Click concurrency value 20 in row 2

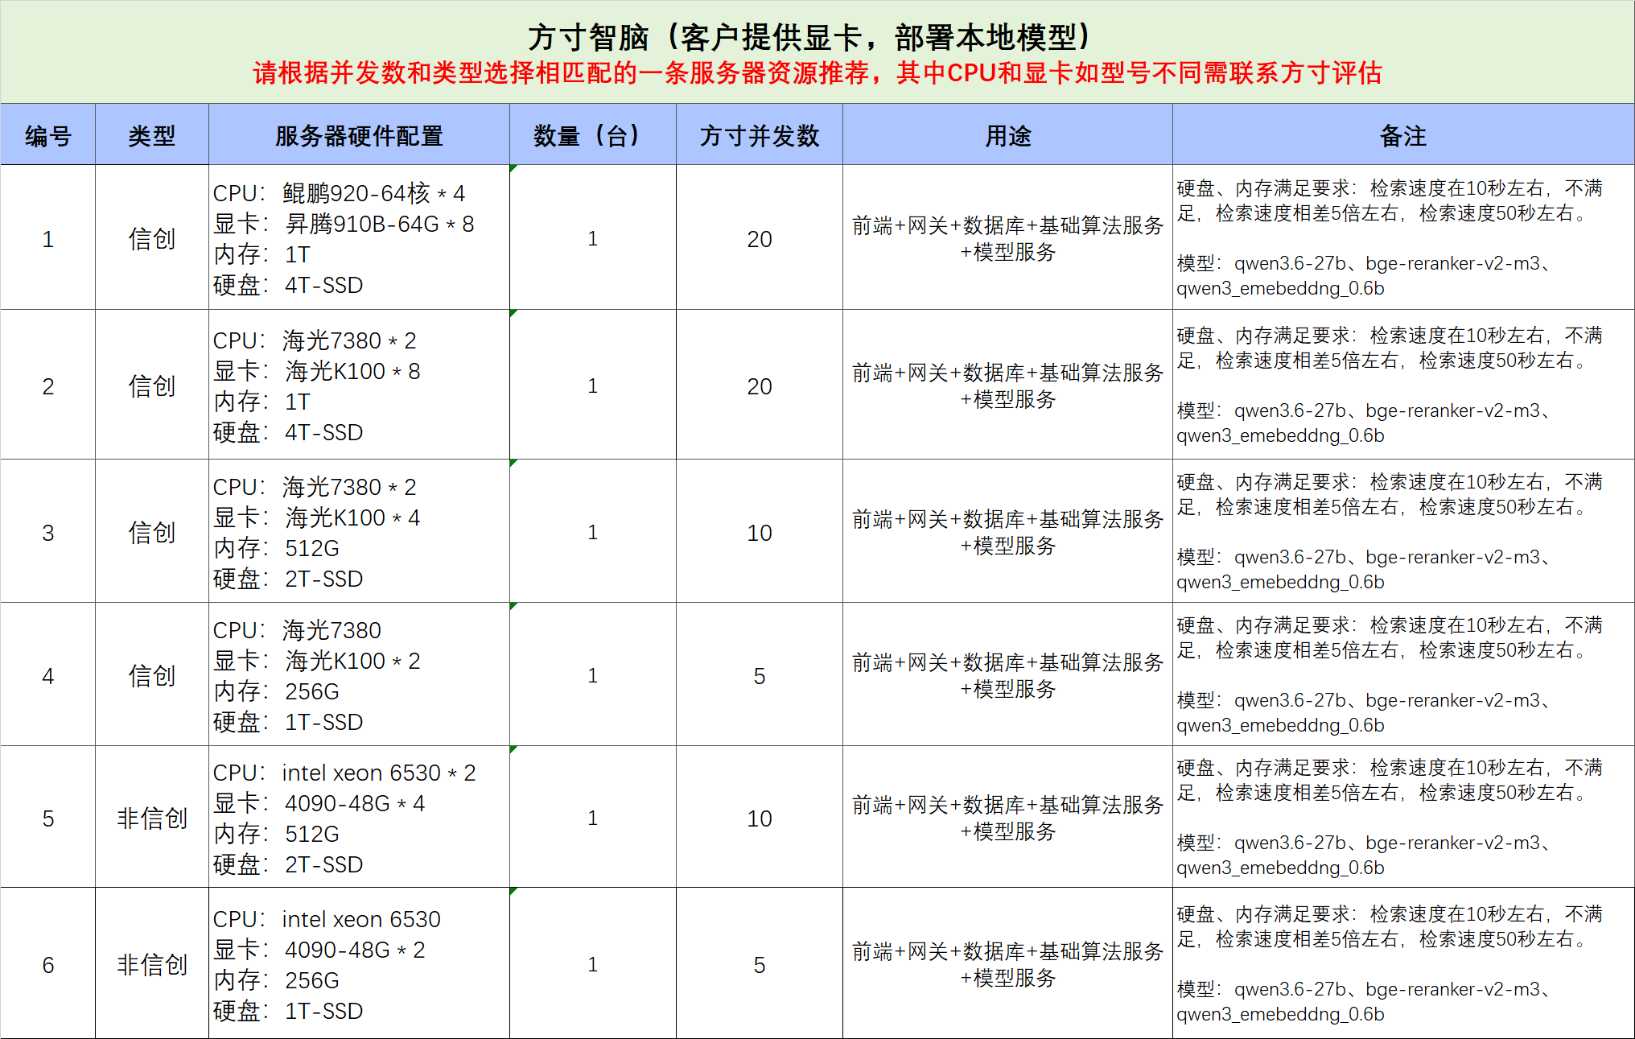[760, 386]
